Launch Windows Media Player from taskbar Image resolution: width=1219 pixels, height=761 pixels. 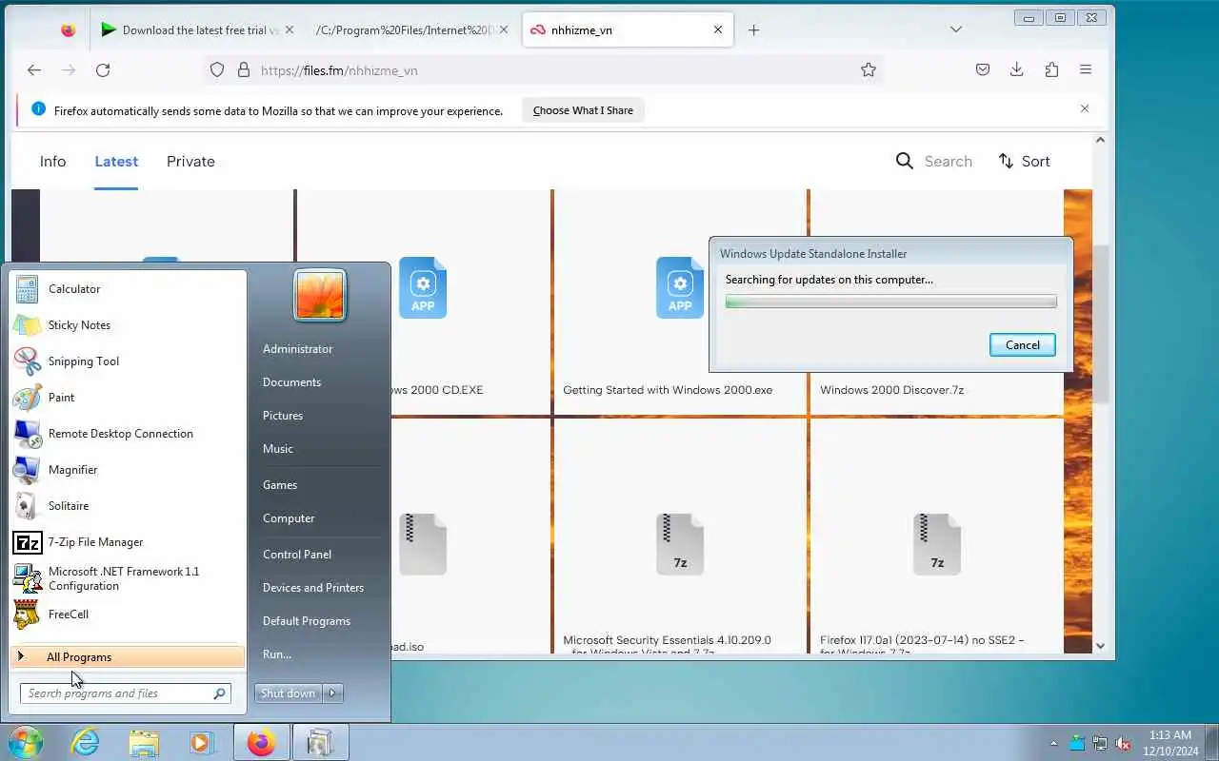(x=202, y=742)
